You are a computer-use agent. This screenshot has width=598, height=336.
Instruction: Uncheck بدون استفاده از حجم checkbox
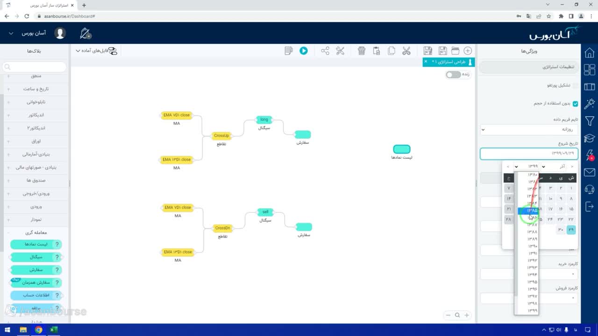[576, 104]
